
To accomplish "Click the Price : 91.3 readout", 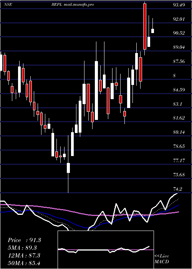I will [x=24, y=240].
